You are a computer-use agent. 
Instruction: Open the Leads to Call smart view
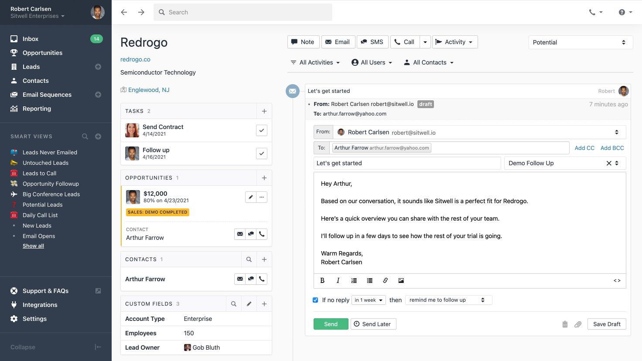[40, 173]
